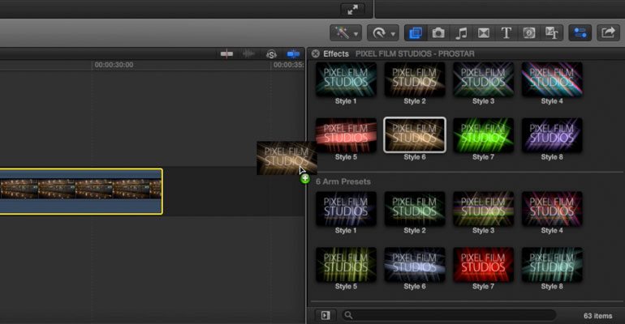The width and height of the screenshot is (625, 324).
Task: Select Style 3 under 6 Arm Presets
Action: tap(483, 209)
